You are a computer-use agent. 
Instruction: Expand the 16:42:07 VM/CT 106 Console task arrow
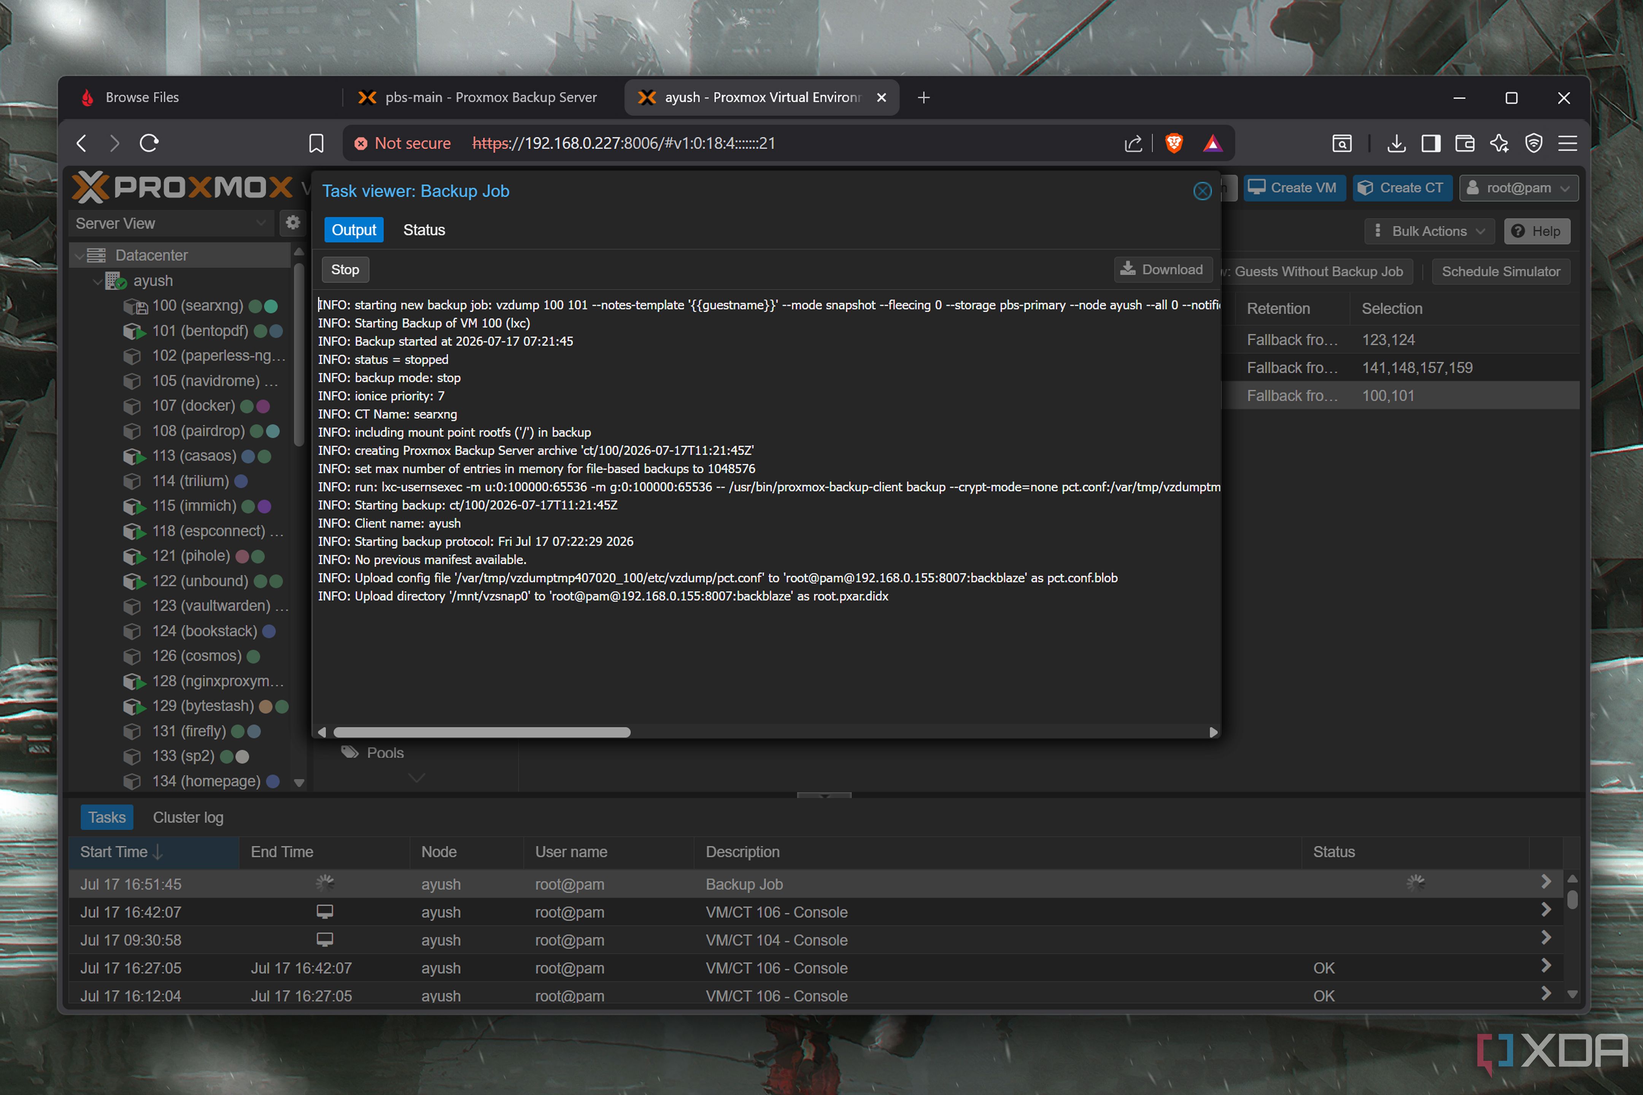(1545, 910)
